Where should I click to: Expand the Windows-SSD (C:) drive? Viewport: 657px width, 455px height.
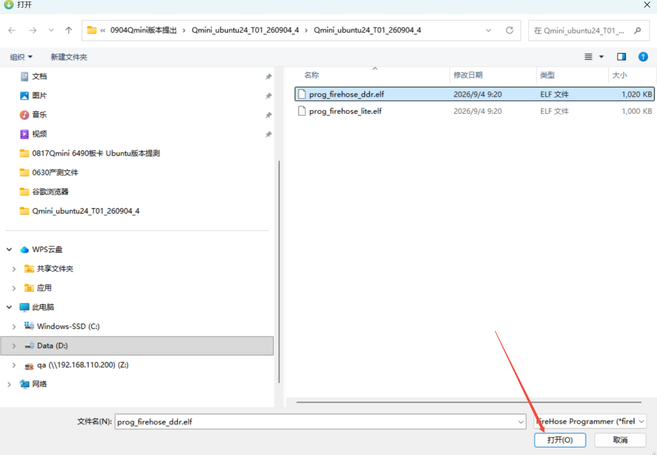tap(14, 326)
